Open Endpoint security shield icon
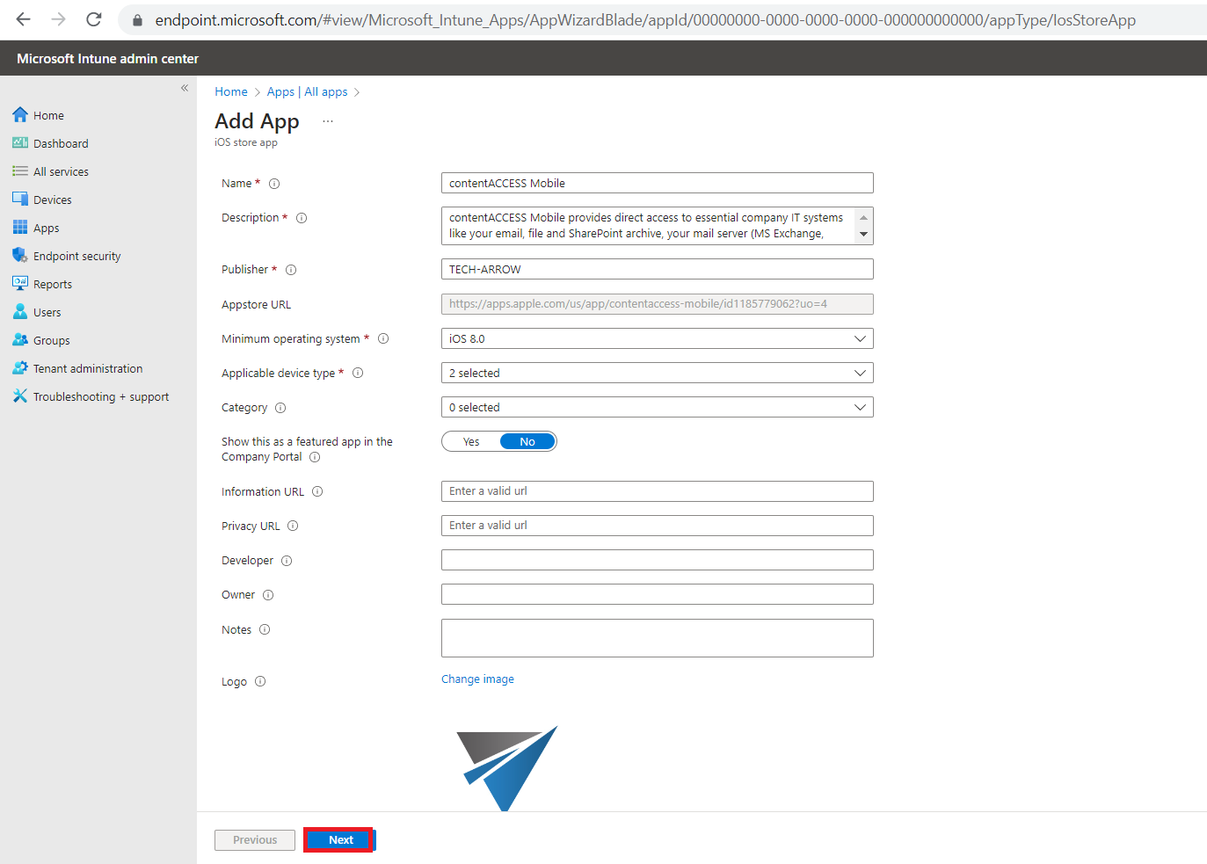The width and height of the screenshot is (1207, 864). coord(20,256)
